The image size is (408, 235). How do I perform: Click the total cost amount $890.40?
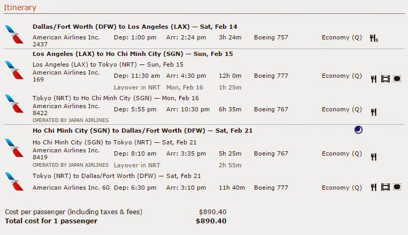(211, 221)
